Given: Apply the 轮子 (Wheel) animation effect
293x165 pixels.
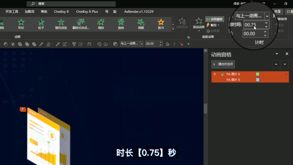Looking at the screenshot, I should tap(41, 24).
